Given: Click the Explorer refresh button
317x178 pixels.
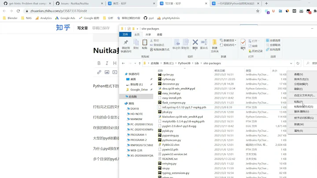Looking at the screenshot, I should [298, 63].
